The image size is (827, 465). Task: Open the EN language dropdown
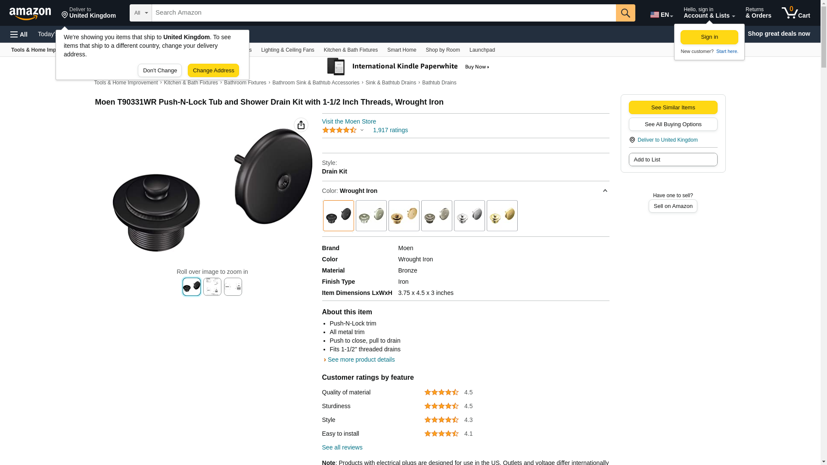pyautogui.click(x=661, y=15)
